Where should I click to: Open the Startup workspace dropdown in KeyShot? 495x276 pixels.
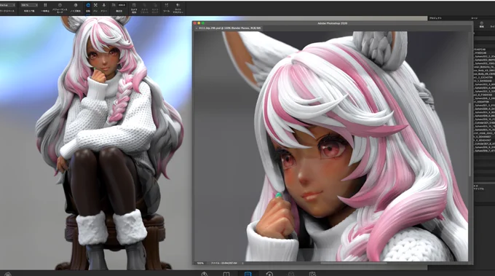pos(7,5)
